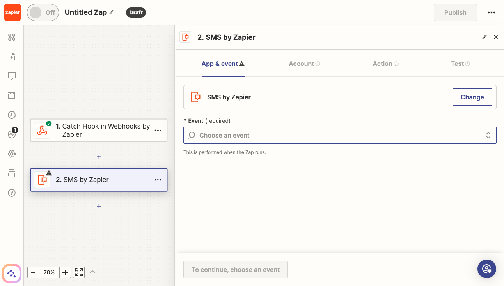Screen dimensions: 504x286
Task: Open the Choose an event dropdown
Action: [340, 135]
